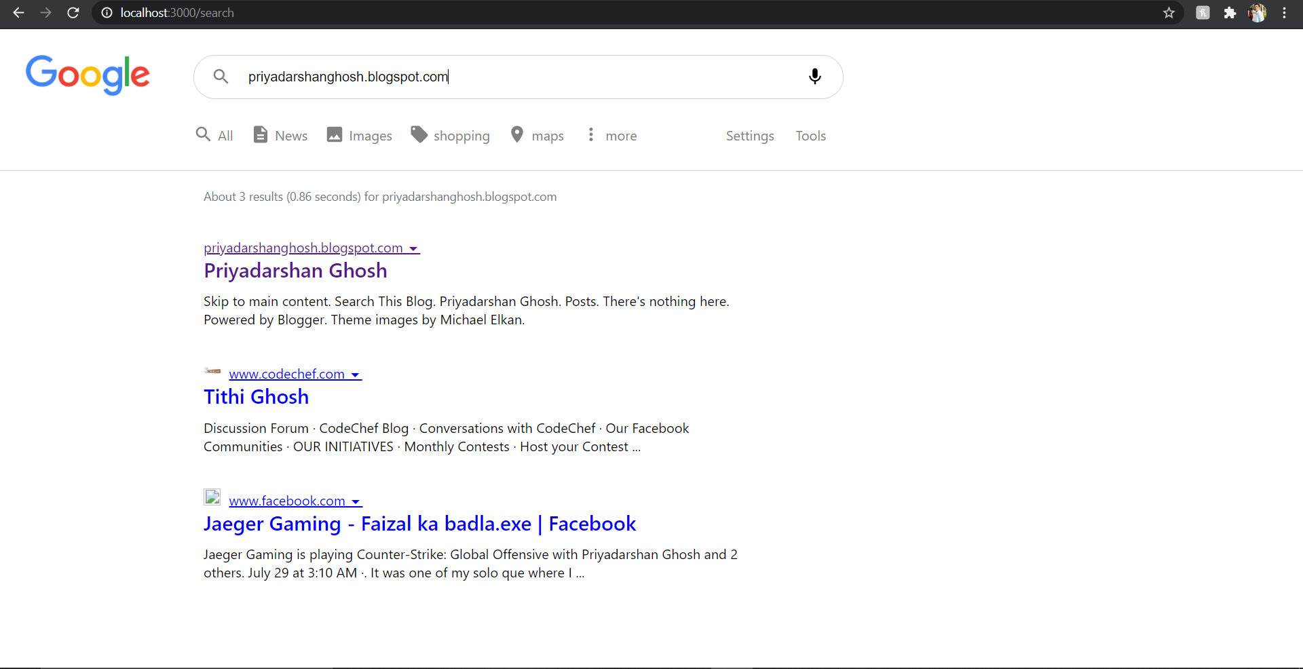This screenshot has width=1303, height=669.
Task: Click the Google logo
Action: coord(88,75)
